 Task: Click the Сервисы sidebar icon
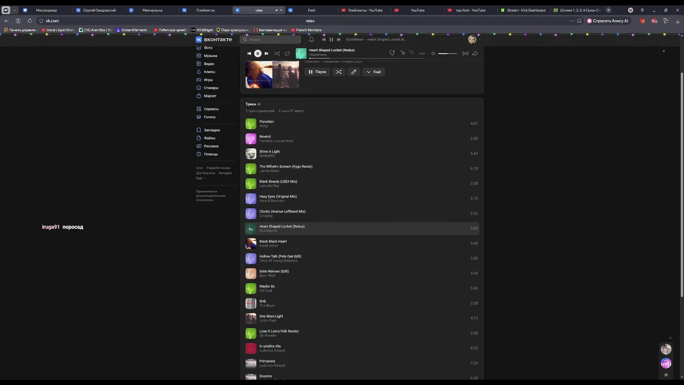click(x=199, y=109)
